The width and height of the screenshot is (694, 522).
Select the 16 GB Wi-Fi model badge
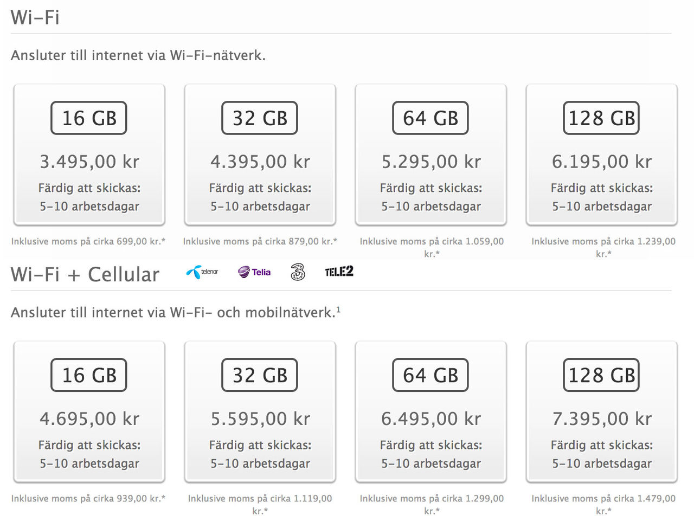pos(88,118)
